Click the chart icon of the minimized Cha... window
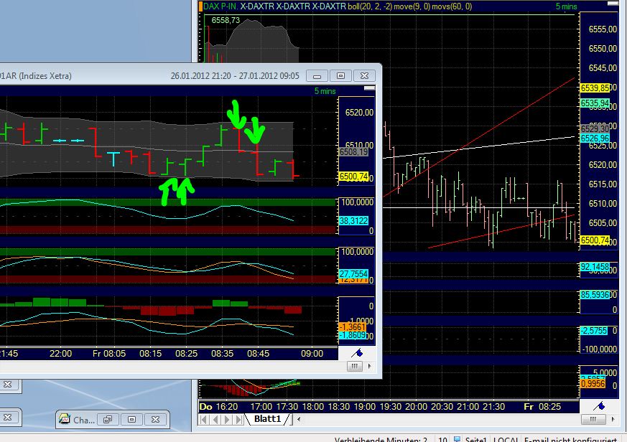This screenshot has width=627, height=442. 65,419
